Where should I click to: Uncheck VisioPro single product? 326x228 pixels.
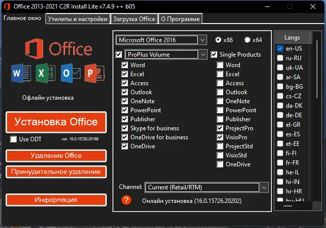220,137
